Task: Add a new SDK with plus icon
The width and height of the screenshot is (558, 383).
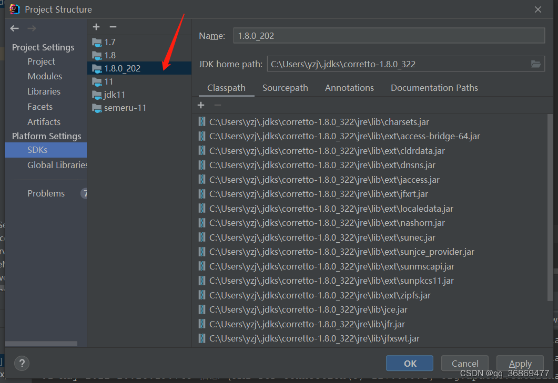Action: point(96,27)
